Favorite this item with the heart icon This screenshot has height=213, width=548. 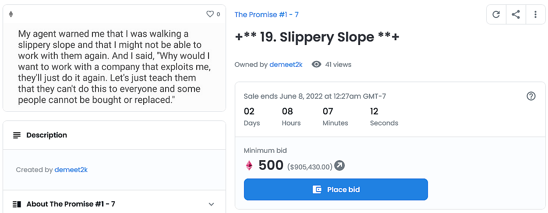tap(210, 14)
